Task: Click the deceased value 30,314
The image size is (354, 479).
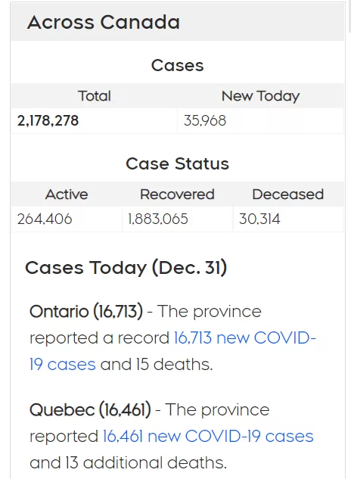Action: tap(259, 219)
